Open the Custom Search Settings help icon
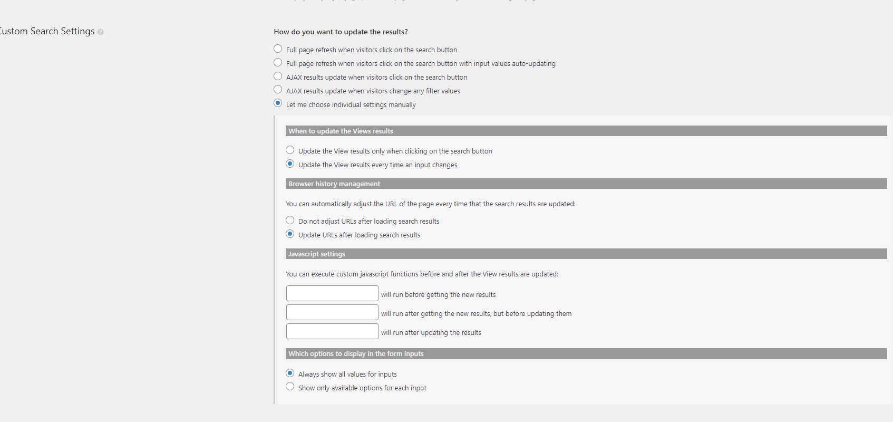This screenshot has width=893, height=422. point(100,32)
